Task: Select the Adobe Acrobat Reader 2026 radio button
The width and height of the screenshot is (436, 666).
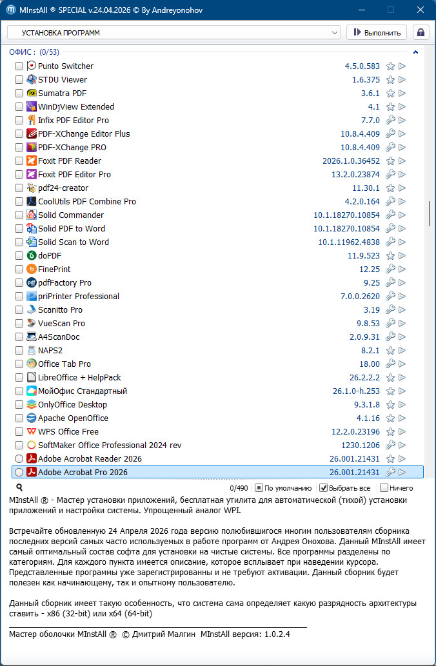Action: [19, 459]
